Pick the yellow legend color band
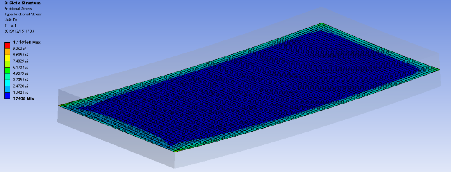 8,58
